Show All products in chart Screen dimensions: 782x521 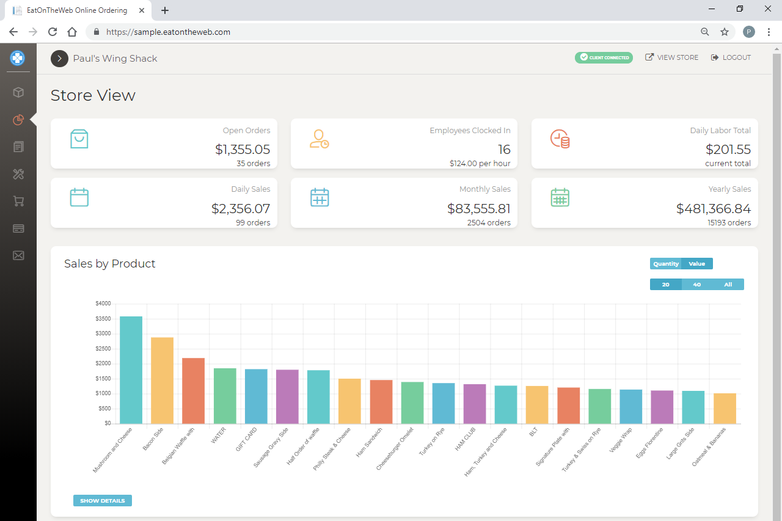point(728,285)
